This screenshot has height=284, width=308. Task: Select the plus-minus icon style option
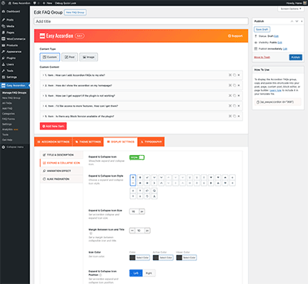pos(133,180)
